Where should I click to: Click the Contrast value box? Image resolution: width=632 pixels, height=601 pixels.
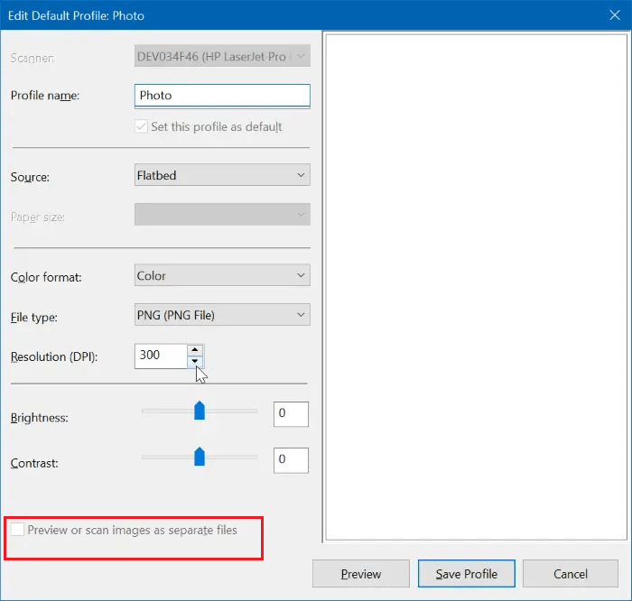coord(291,460)
